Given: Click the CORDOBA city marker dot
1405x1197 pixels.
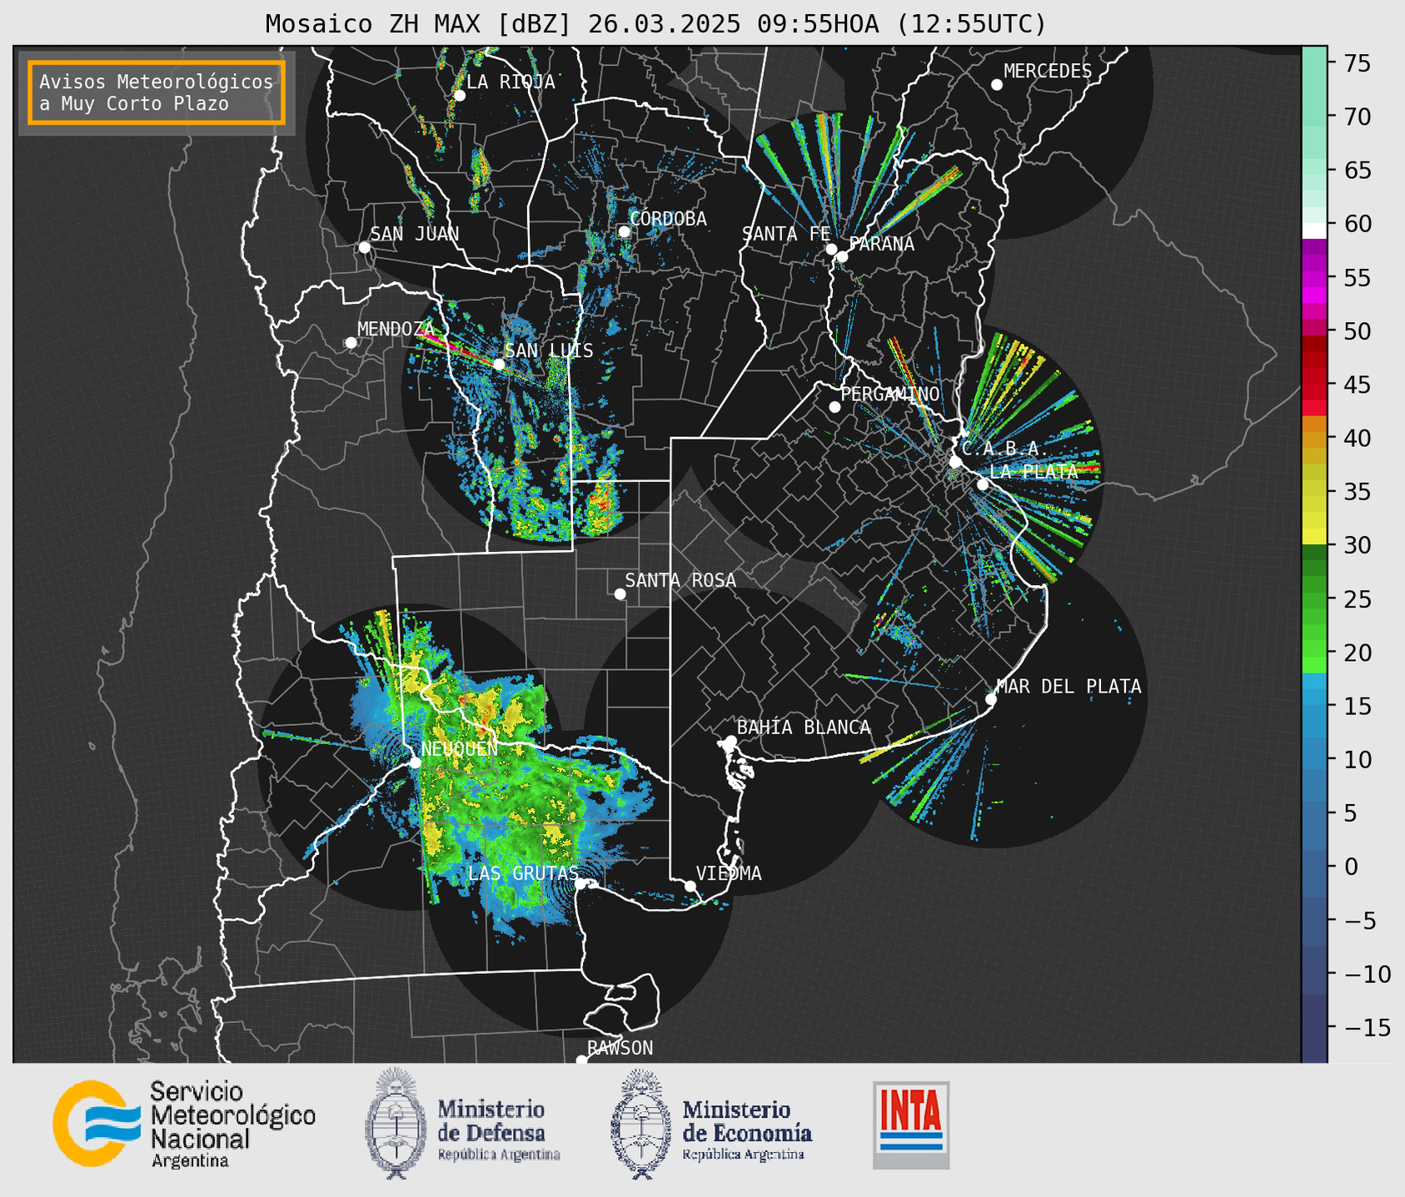Looking at the screenshot, I should (x=624, y=231).
